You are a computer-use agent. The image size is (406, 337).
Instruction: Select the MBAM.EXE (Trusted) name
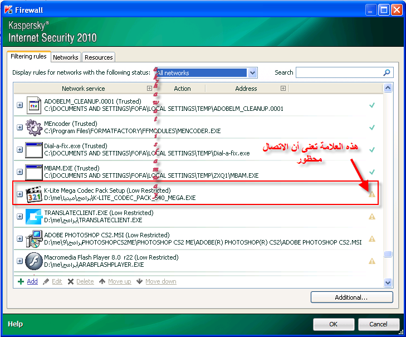[x=72, y=168]
